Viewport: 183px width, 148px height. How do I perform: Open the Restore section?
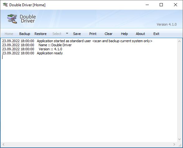click(x=40, y=34)
